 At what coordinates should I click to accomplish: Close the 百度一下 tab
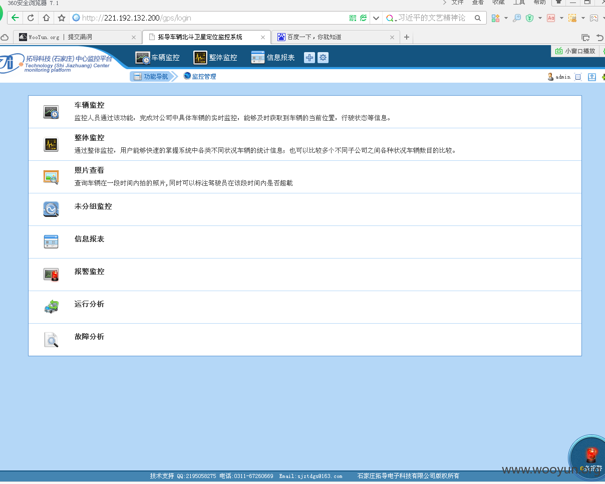point(392,37)
